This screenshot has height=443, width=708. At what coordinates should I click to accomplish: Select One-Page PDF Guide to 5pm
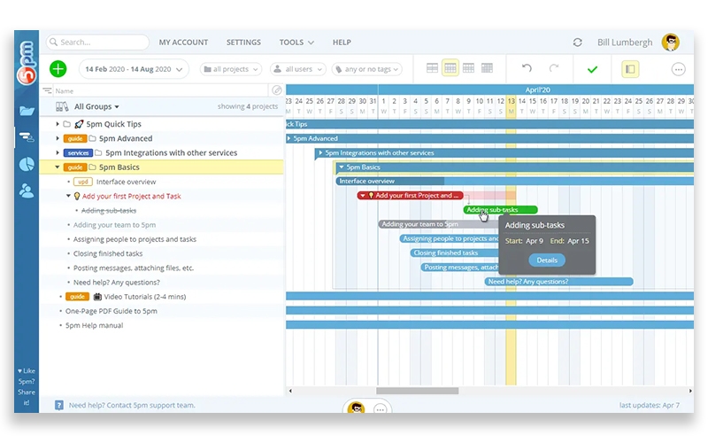(x=112, y=311)
